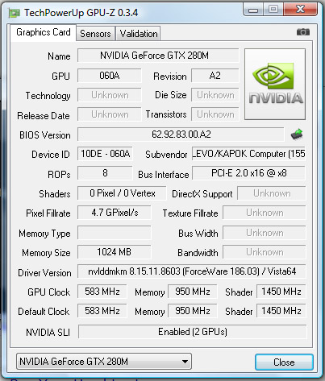325x381 pixels.
Task: Click the Name field NVIDIA GeForce GTX 280M
Action: click(158, 56)
